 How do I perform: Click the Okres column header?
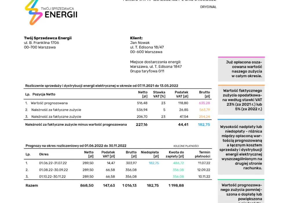tap(44, 154)
